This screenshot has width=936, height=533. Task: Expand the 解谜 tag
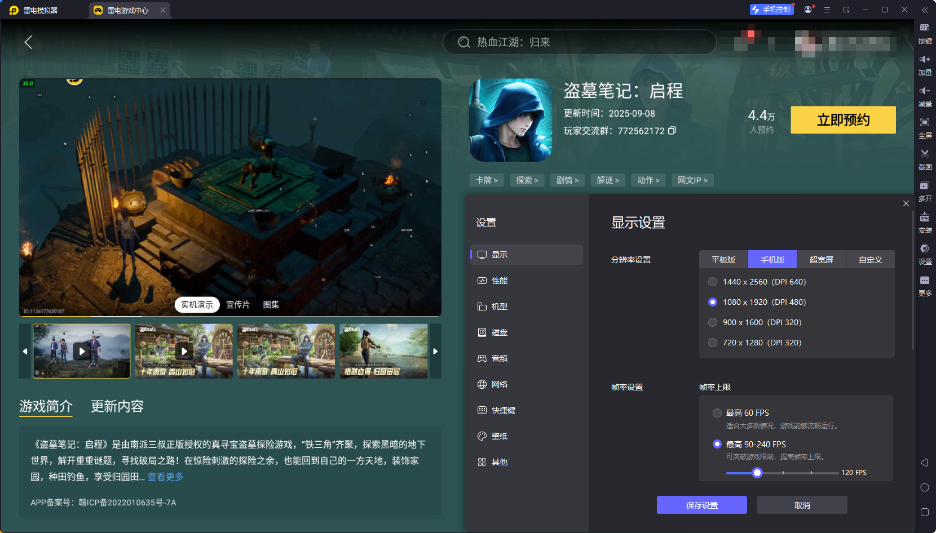[608, 180]
